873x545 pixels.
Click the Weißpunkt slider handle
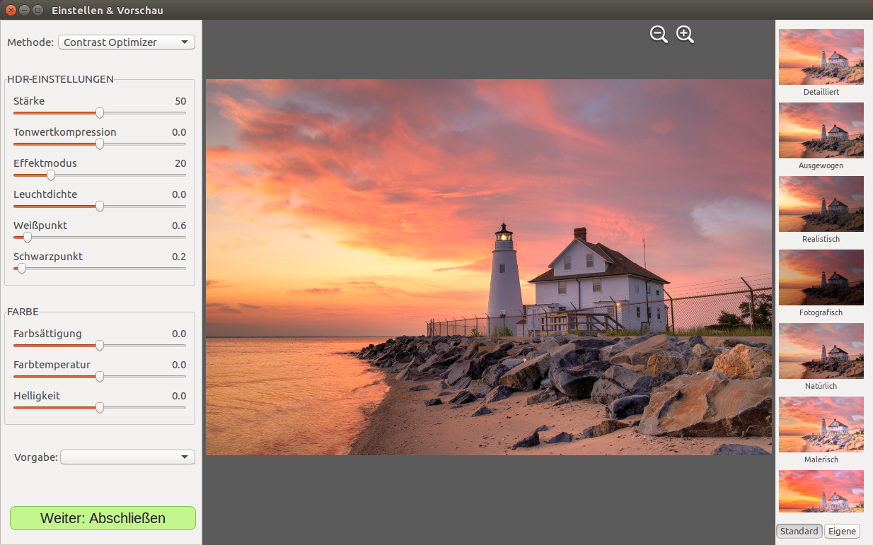[28, 237]
